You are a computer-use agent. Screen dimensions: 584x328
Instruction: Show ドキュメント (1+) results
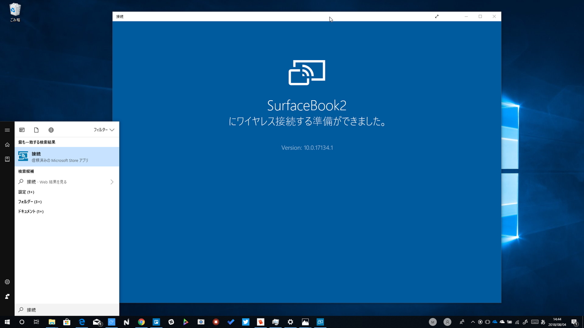31,211
